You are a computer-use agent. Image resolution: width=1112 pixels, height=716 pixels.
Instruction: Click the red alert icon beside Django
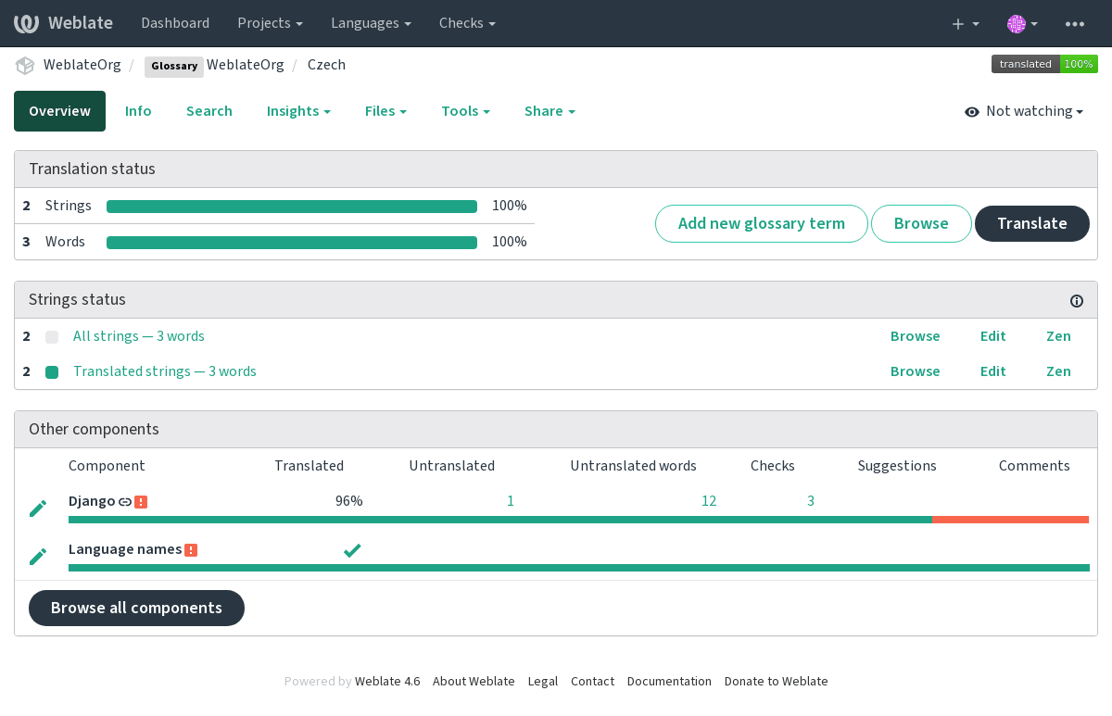tap(141, 502)
